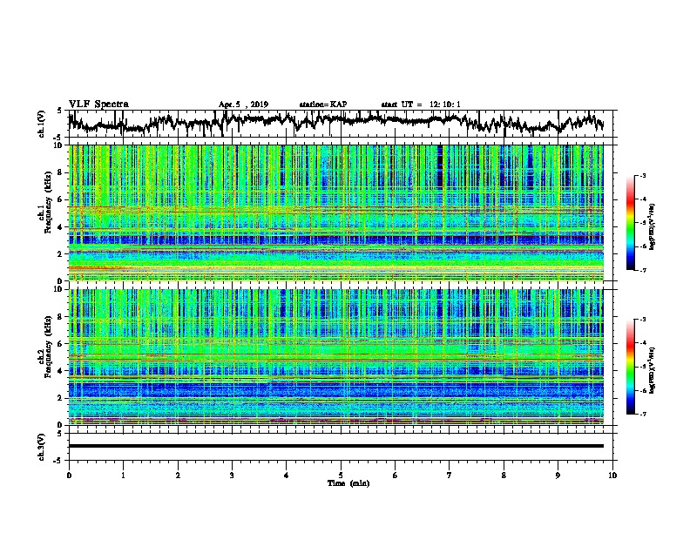Click time axis tick label "2"
The image size is (690, 533).
click(178, 476)
